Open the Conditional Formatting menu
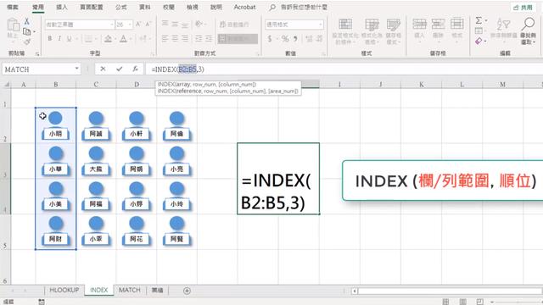The image size is (543, 305). coord(345,31)
